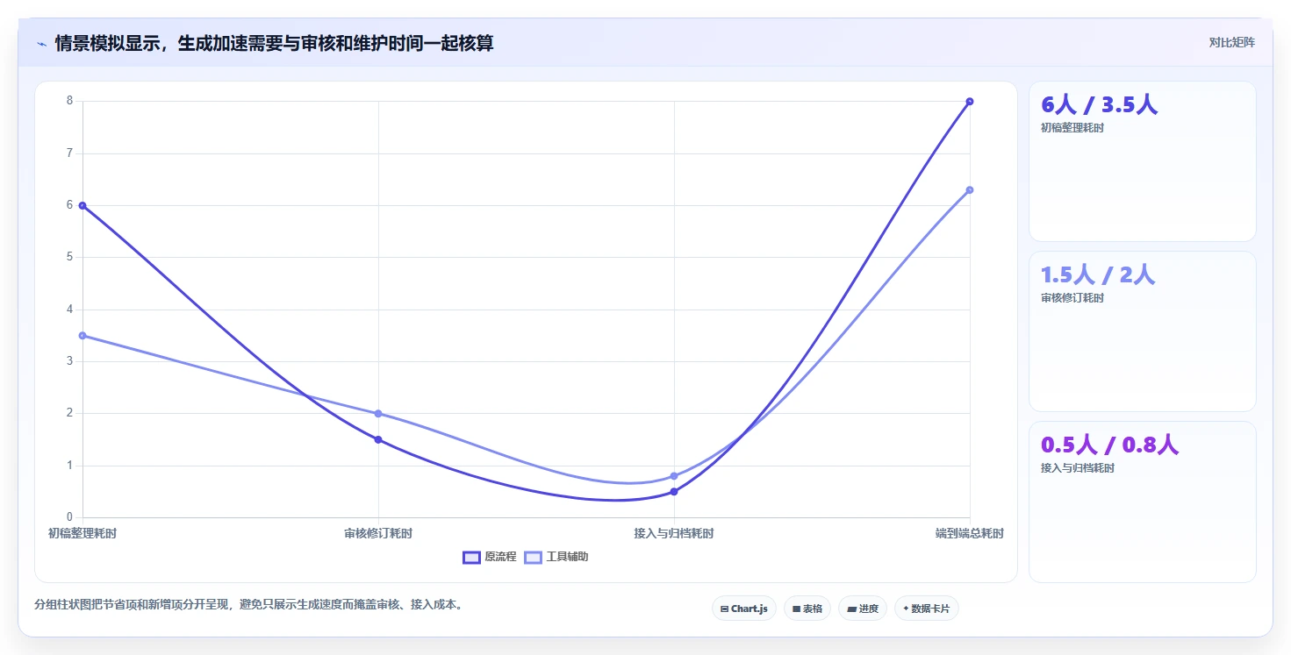Screen dimensions: 1291x655
Task: Select 原流程 data point at 审核修订耗时 (1.5)
Action: coord(378,439)
